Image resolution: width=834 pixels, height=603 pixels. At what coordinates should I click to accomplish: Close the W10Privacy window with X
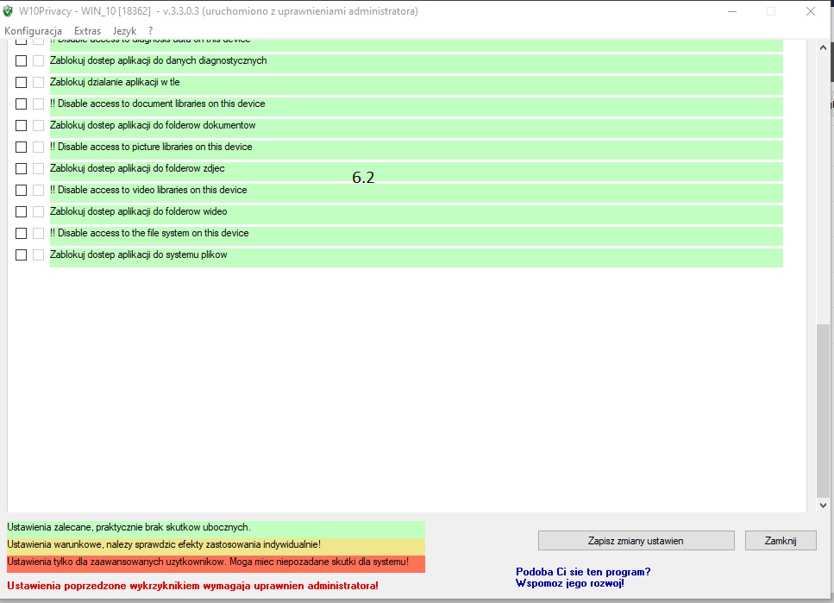811,11
